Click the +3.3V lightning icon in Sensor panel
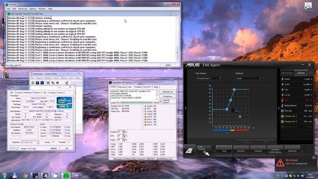Image resolution: width=318 pixels, height=179 pixels. (282, 95)
